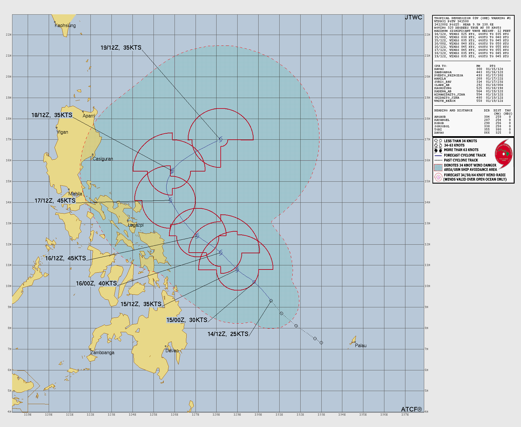Click the dotted past cyclone track legend sample
This screenshot has width=521, height=427.
tap(438, 160)
